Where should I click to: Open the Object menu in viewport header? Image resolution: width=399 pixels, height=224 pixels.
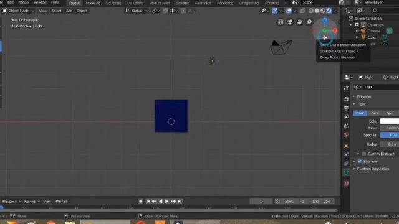click(x=82, y=11)
